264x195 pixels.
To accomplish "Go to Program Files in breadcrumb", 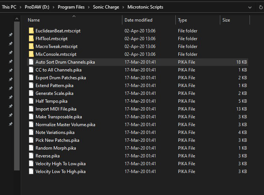I will point(71,7).
